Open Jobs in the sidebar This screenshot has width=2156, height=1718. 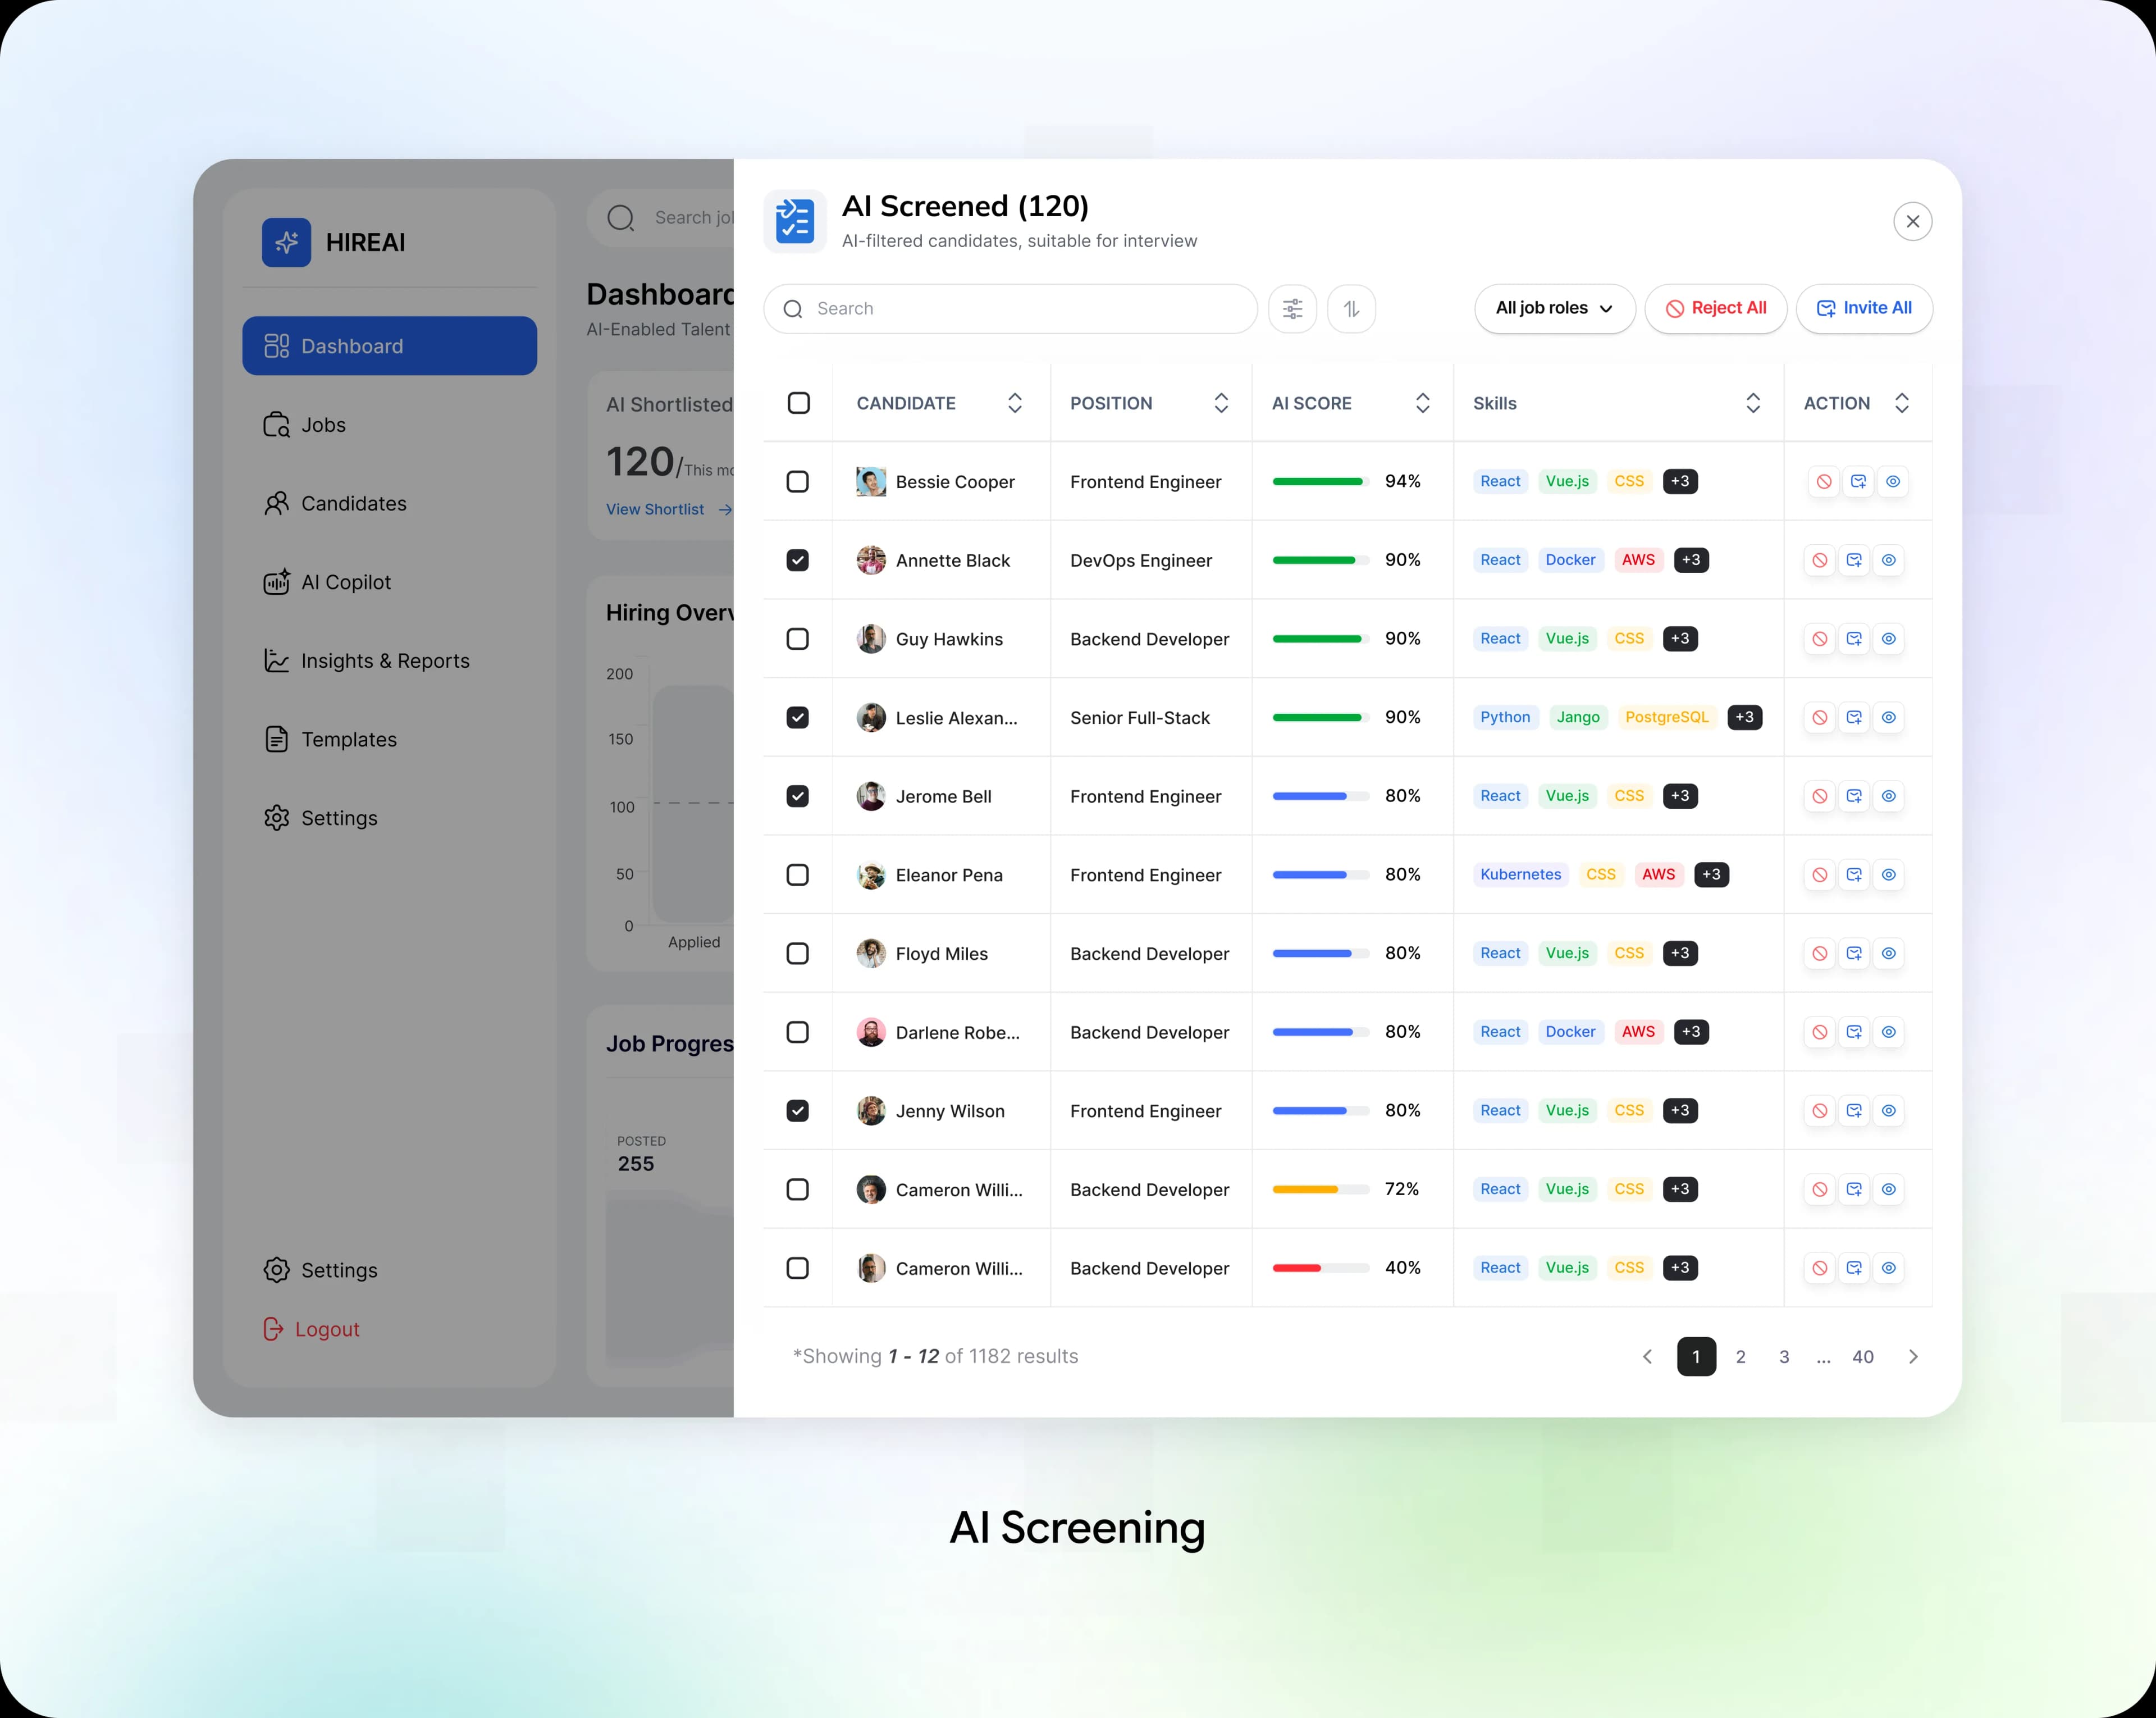(x=389, y=425)
